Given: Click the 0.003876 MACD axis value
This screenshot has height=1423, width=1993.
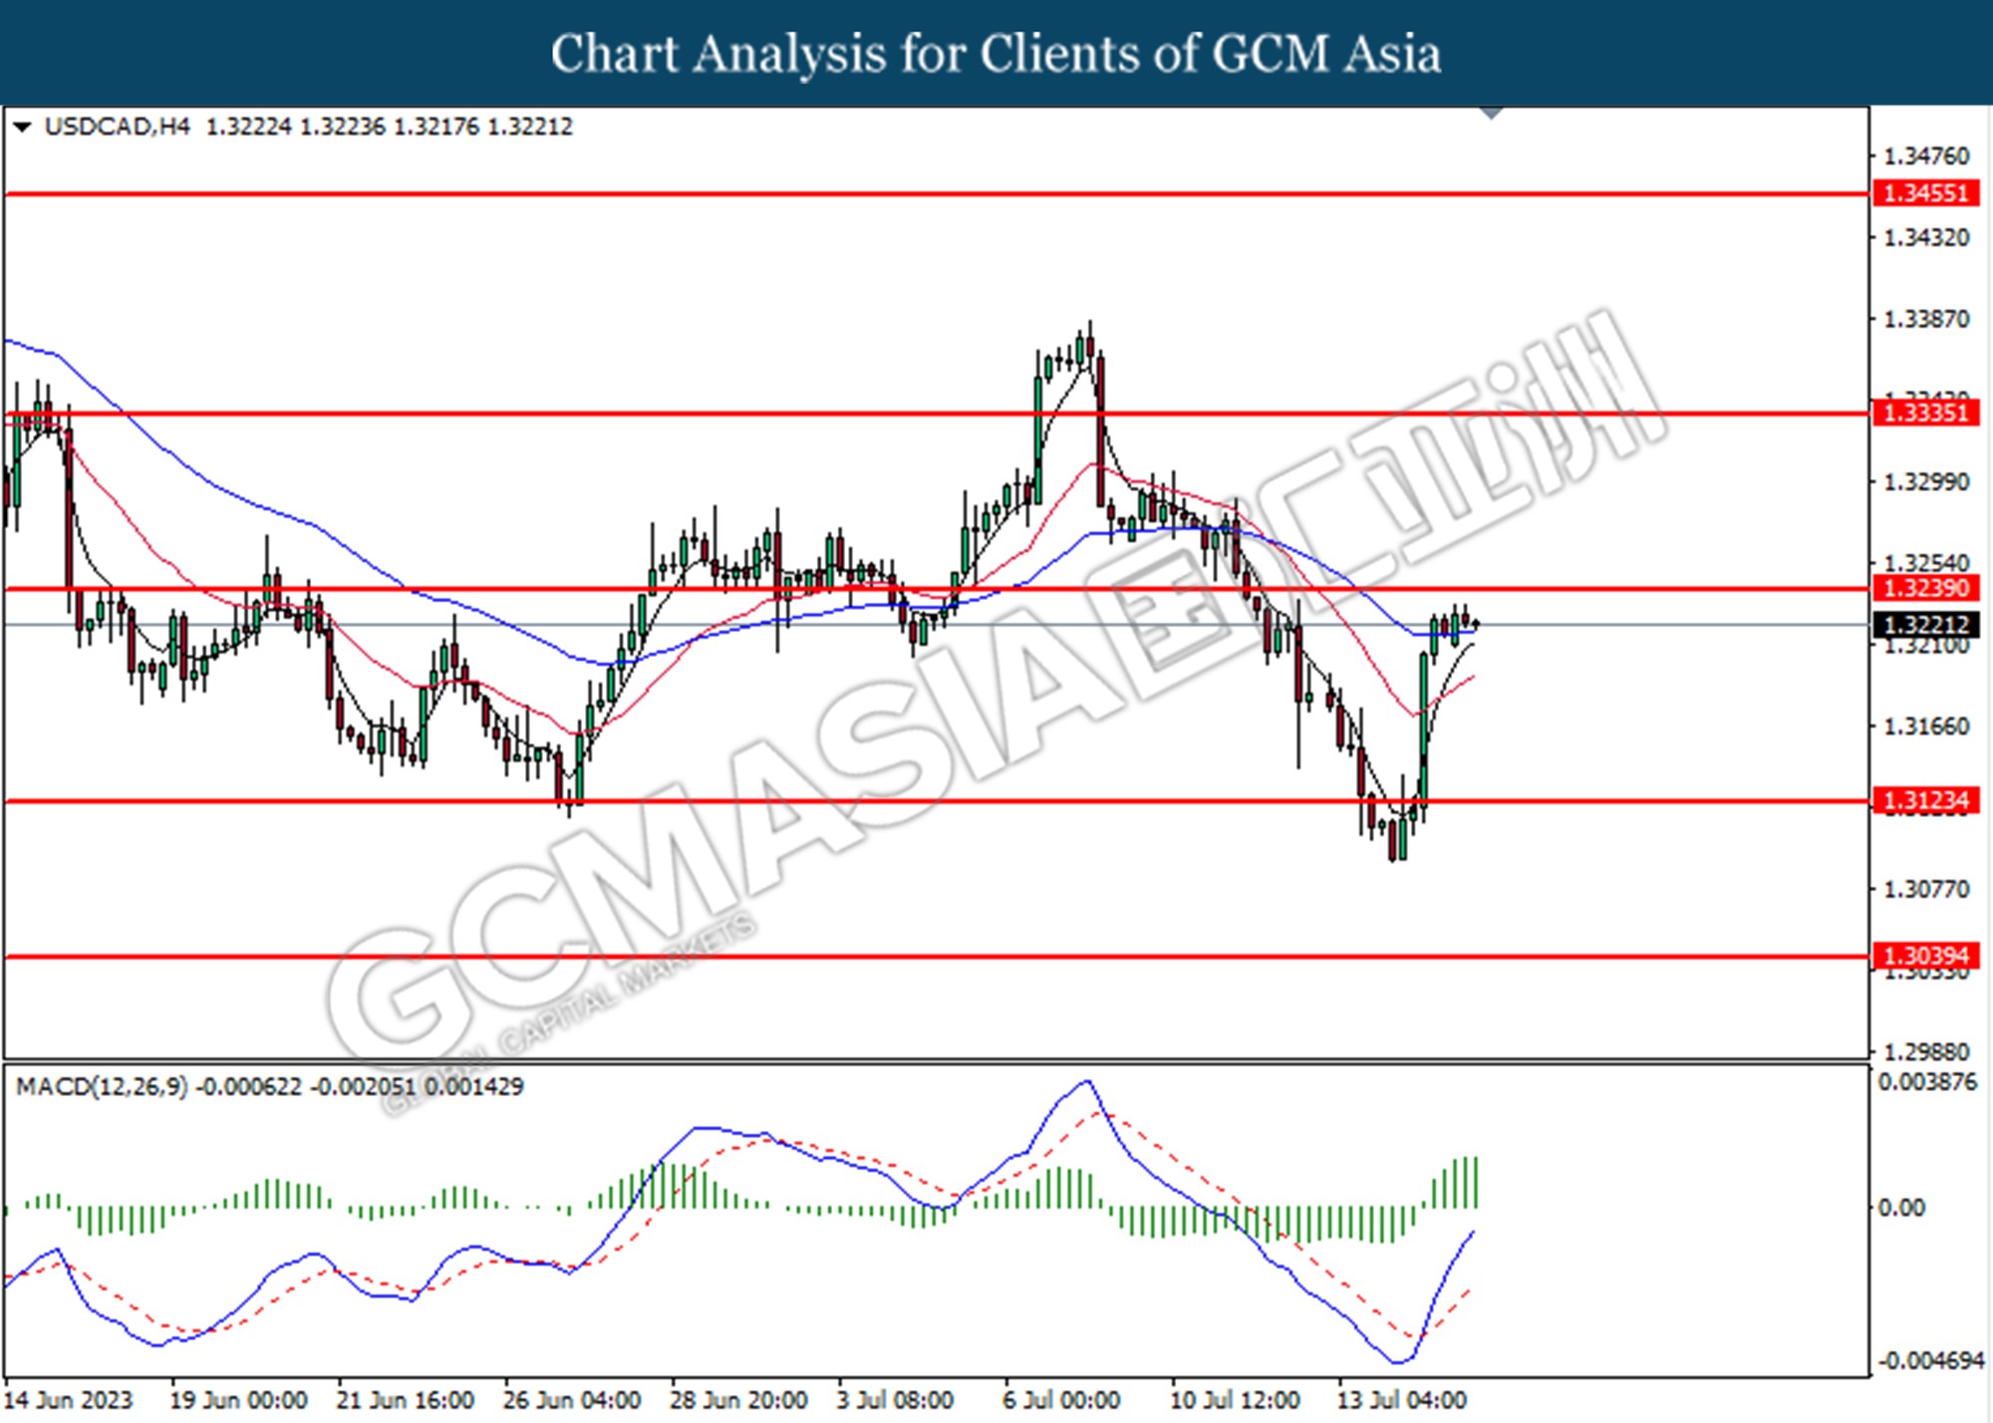Looking at the screenshot, I should tap(1927, 1082).
